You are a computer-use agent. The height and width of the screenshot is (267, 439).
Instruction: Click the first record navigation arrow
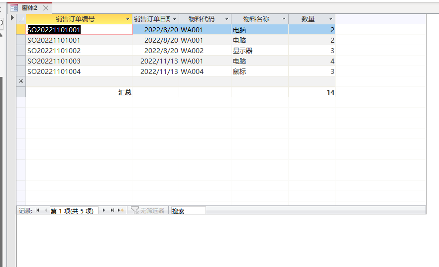[x=37, y=210]
